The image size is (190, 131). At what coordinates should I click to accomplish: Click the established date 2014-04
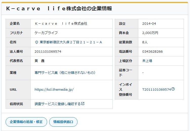point(149,24)
